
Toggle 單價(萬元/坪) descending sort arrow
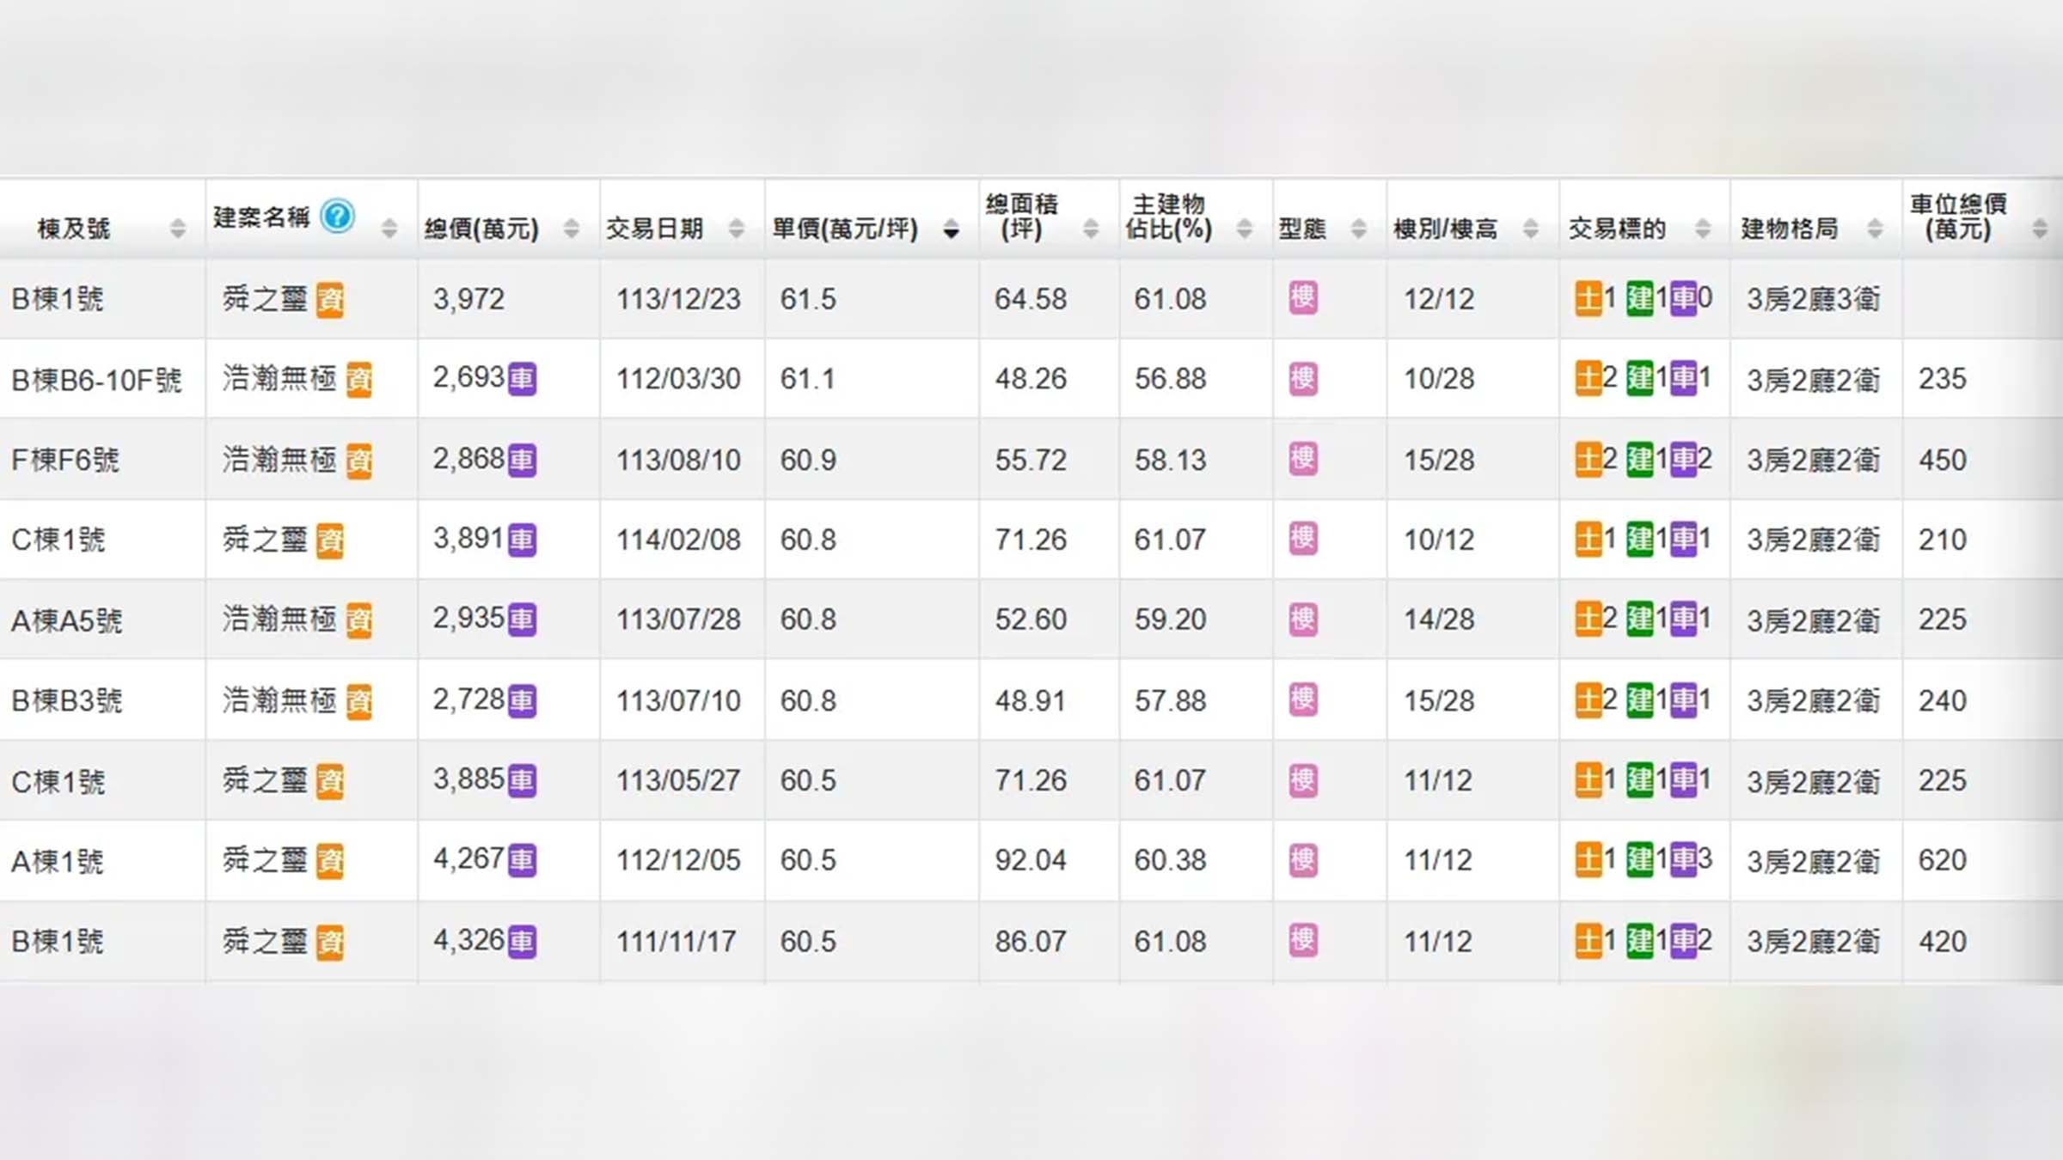point(951,229)
